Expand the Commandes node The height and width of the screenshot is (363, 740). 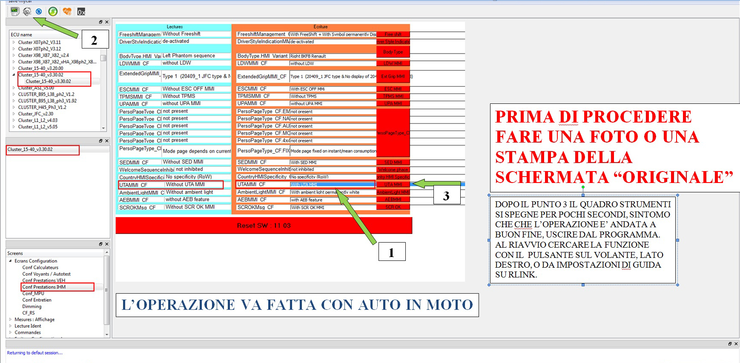pos(10,332)
